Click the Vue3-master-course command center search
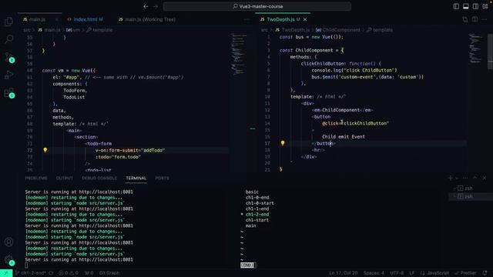Viewport: 493px width, 277px height. (x=257, y=6)
